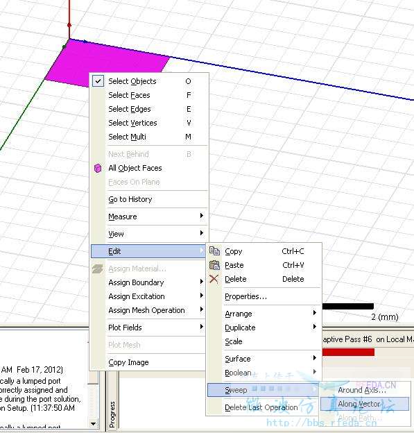Click the Paste clipboard icon
Image resolution: width=414 pixels, height=433 pixels.
click(x=214, y=265)
